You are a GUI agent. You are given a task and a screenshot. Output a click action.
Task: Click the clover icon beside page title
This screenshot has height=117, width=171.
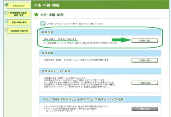point(36,15)
